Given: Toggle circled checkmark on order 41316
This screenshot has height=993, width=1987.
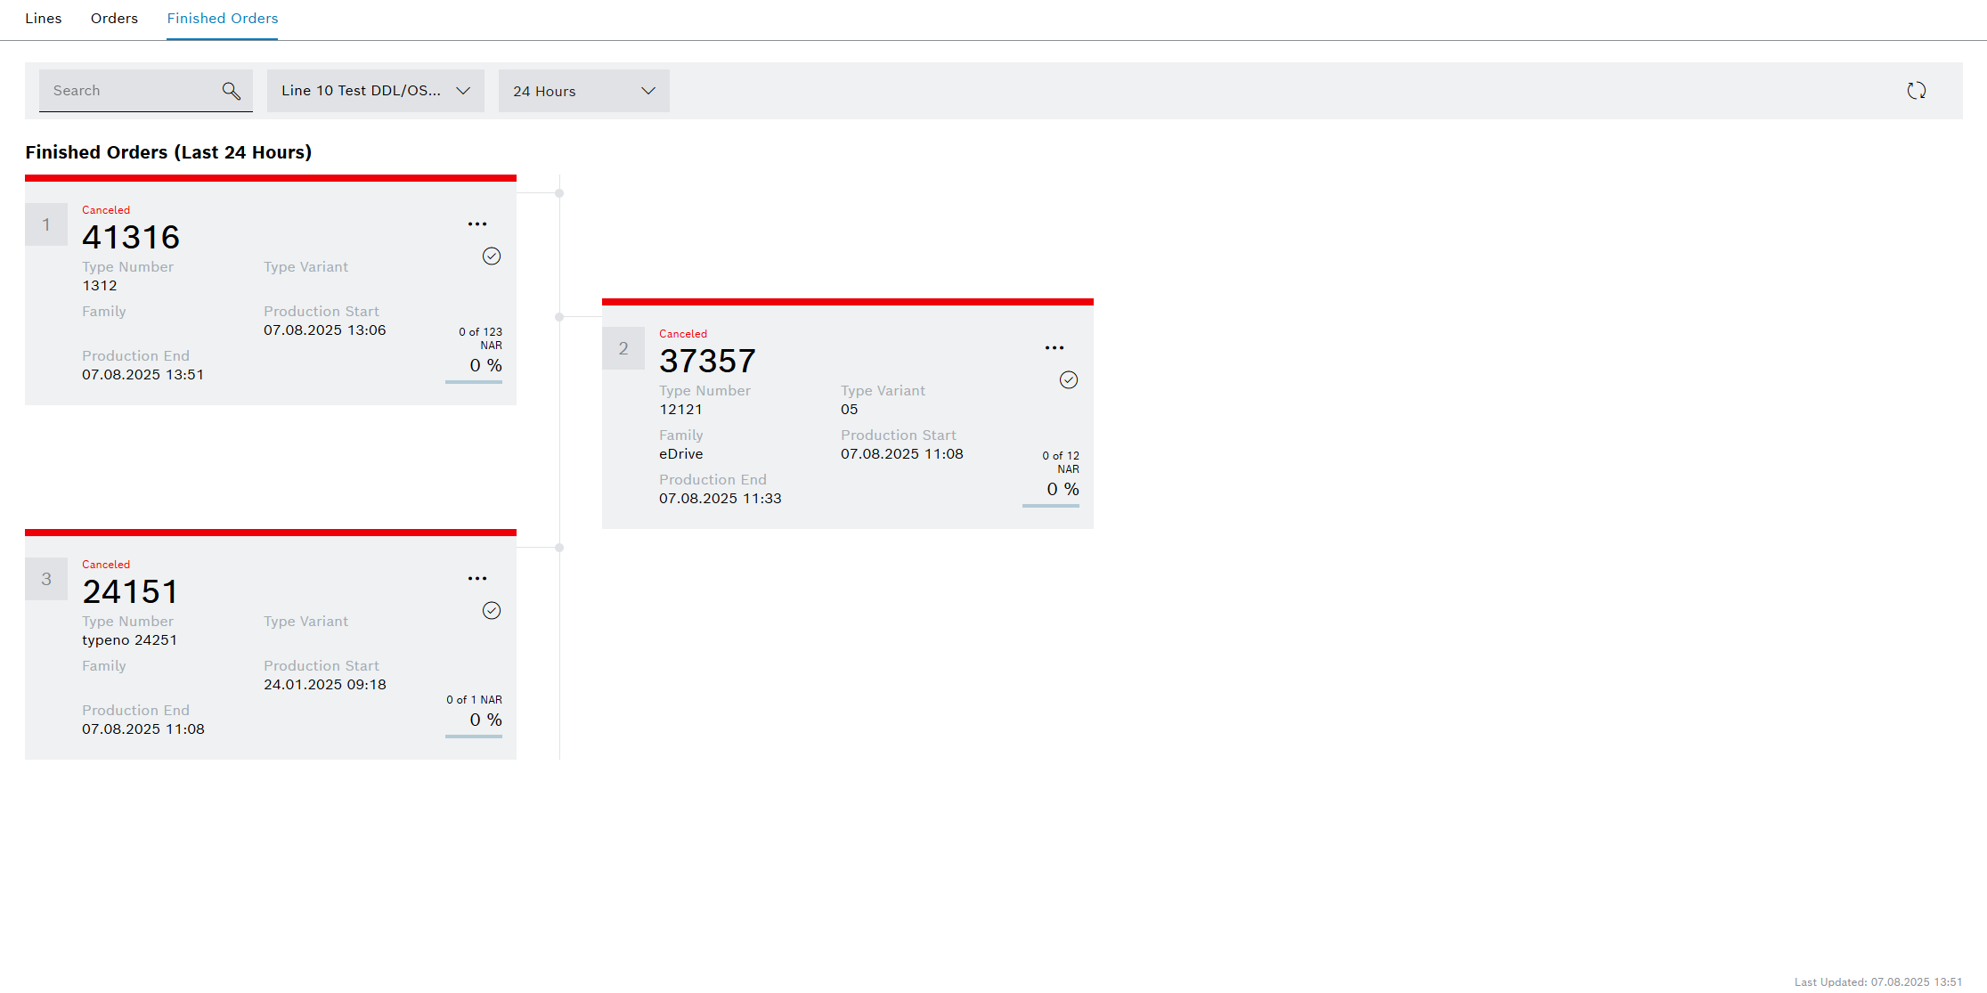Looking at the screenshot, I should [492, 256].
